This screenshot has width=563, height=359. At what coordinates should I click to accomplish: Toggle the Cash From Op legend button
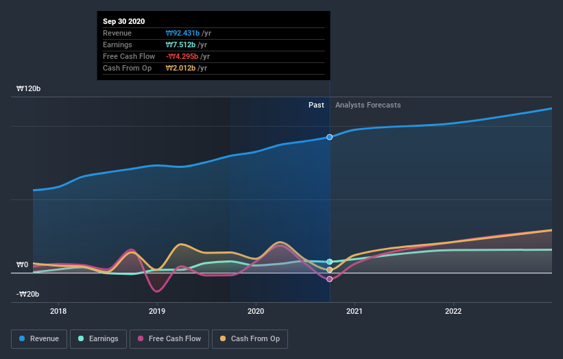250,339
